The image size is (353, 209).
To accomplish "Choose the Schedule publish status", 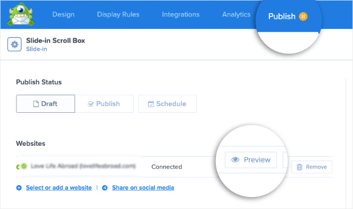I will point(167,104).
